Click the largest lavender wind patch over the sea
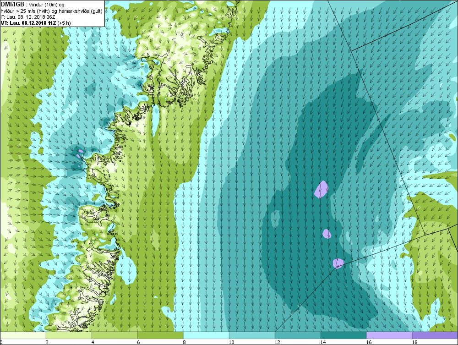 click(321, 189)
